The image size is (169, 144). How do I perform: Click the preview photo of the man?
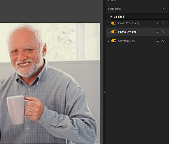[x=50, y=83]
